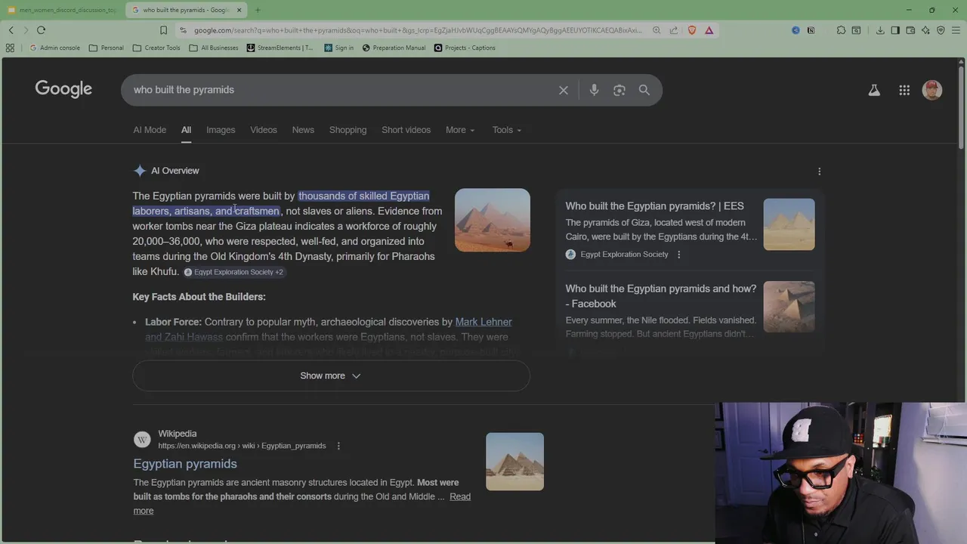Open Wikipedia result pyramid thumbnail
This screenshot has width=967, height=544.
pos(514,462)
